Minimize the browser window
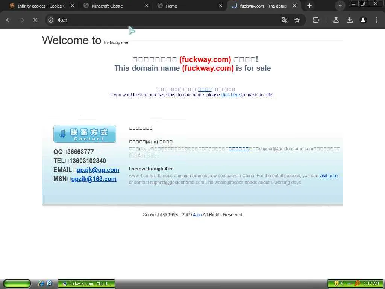The height and width of the screenshot is (289, 385). [x=353, y=4]
